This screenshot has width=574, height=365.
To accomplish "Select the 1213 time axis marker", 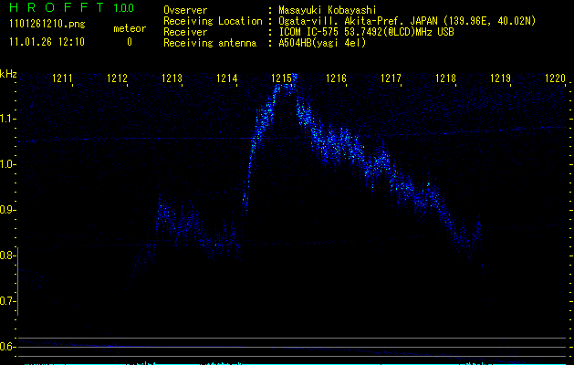I will [172, 79].
